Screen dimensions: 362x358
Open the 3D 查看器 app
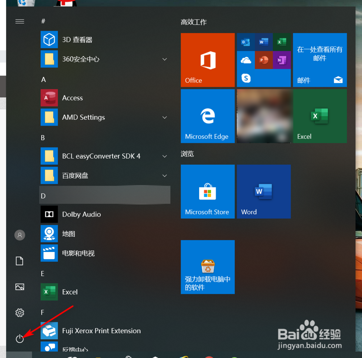click(x=105, y=40)
